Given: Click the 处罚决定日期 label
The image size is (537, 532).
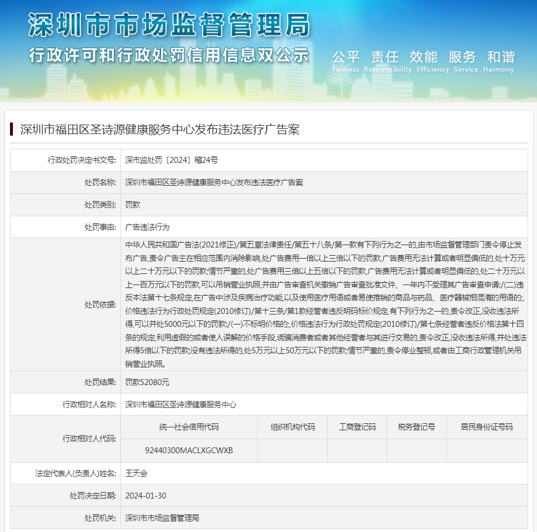Looking at the screenshot, I should pyautogui.click(x=93, y=496).
